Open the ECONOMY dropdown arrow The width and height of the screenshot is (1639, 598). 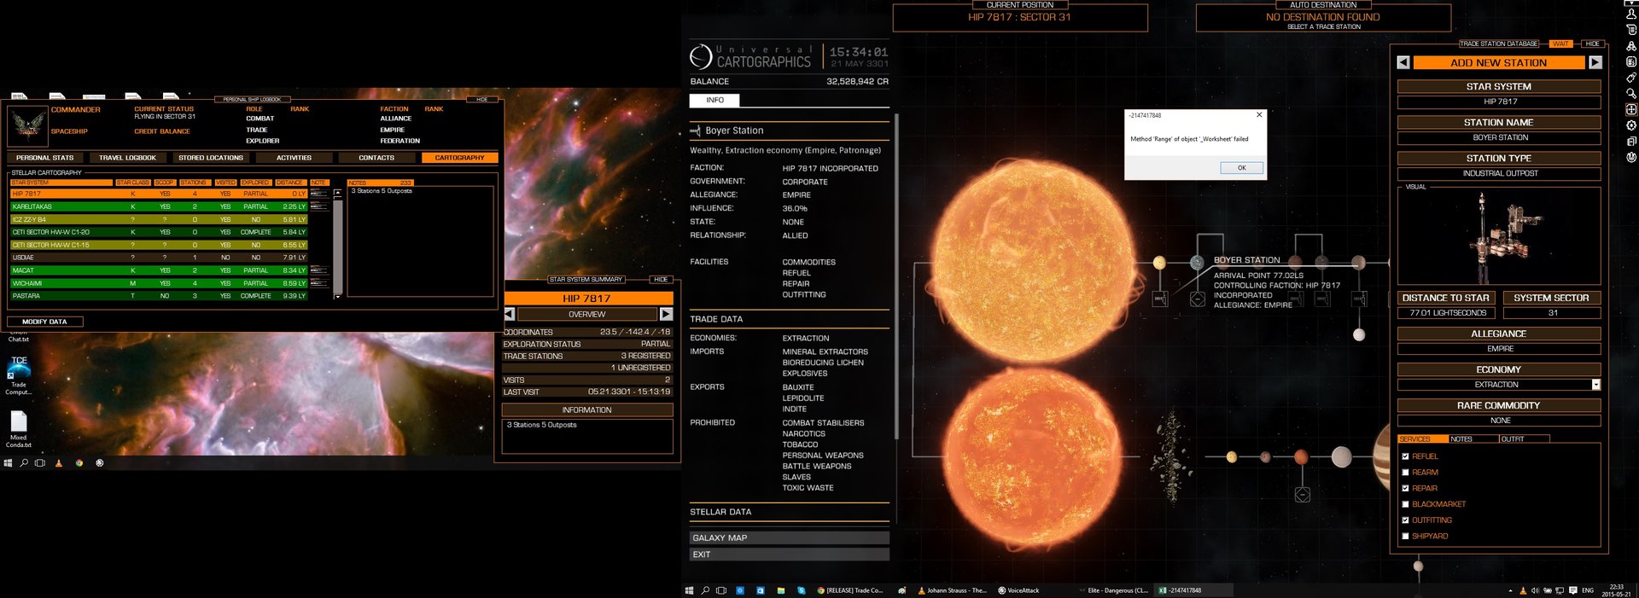1595,385
